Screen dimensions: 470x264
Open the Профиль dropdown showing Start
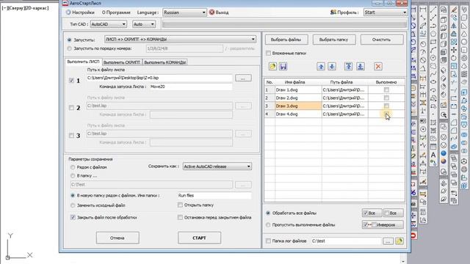385,12
